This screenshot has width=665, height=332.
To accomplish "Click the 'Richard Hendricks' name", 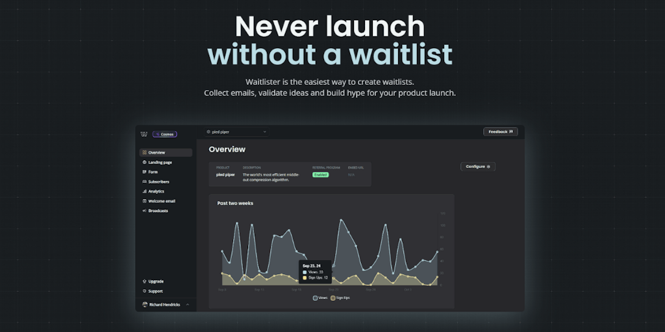I will pyautogui.click(x=164, y=305).
